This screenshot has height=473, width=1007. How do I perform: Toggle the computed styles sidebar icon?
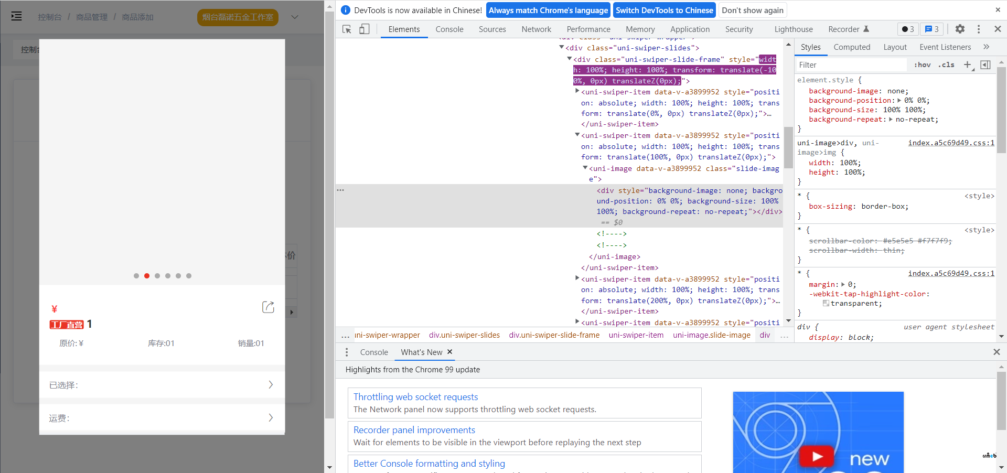click(x=985, y=64)
